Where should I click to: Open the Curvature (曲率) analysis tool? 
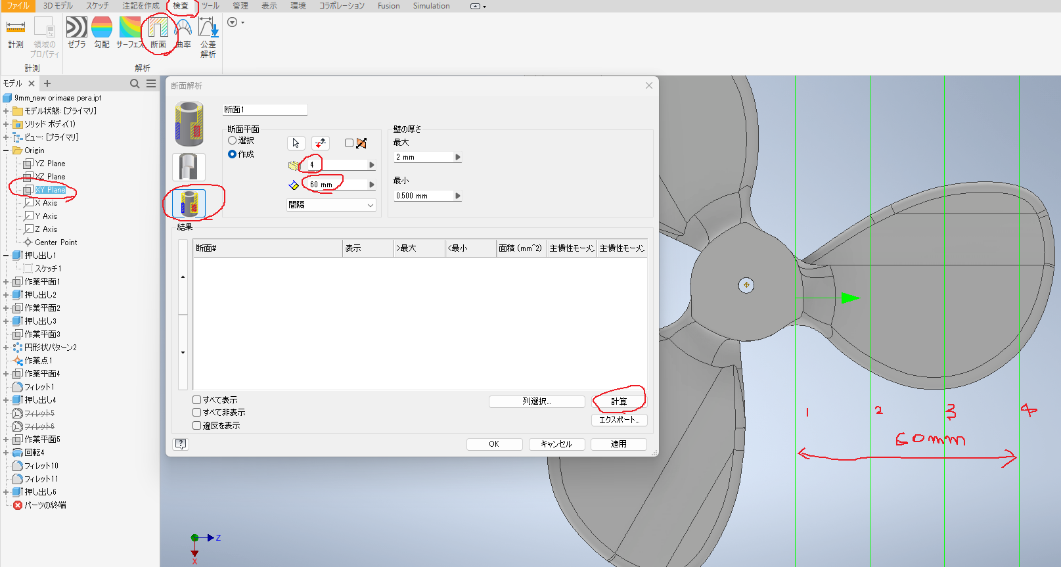click(x=183, y=33)
